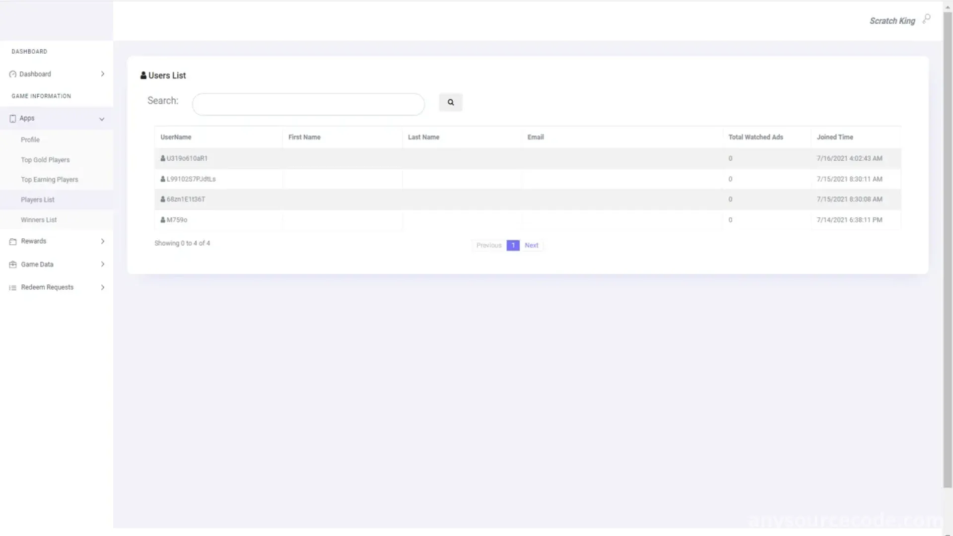Click pagination page 1 button

513,245
